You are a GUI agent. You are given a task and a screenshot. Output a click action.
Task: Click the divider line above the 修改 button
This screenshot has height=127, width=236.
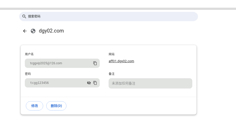point(109,97)
